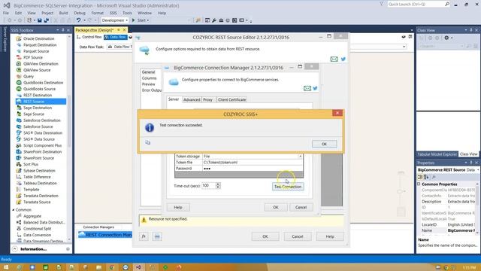Switch to the Advanced tab
The height and width of the screenshot is (271, 481).
(x=192, y=99)
